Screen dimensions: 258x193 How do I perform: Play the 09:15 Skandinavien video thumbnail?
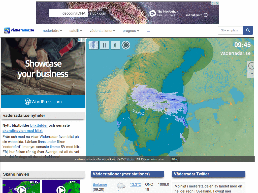[x=21, y=187]
